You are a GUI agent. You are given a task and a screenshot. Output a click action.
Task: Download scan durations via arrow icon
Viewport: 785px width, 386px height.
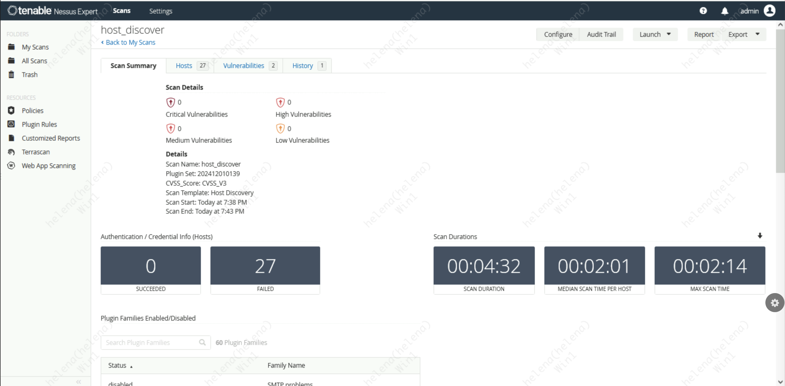(760, 236)
